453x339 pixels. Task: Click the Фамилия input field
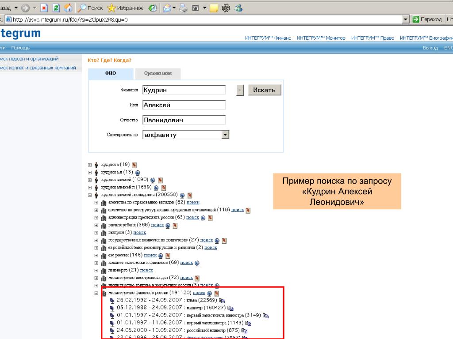[x=184, y=90]
